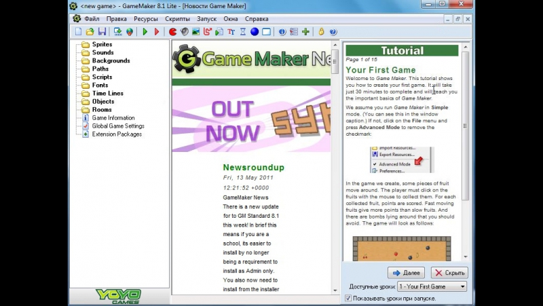Click the tutorial panel scrollbar down arrow
Image resolution: width=543 pixels, height=306 pixels.
[466, 257]
